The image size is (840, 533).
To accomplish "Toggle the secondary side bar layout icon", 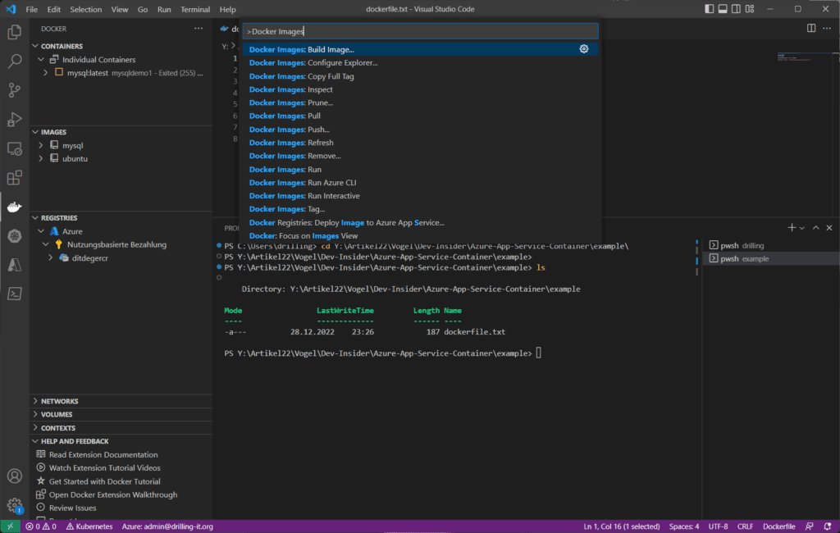I will (x=736, y=9).
